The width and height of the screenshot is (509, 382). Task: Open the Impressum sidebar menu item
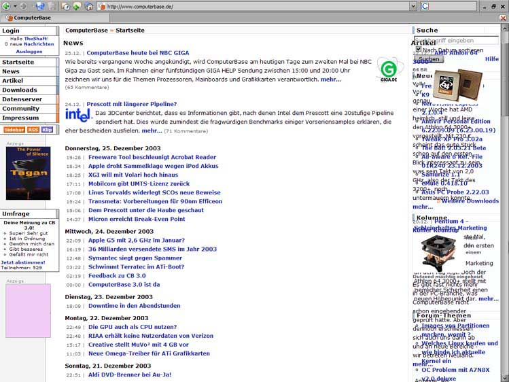(29, 118)
